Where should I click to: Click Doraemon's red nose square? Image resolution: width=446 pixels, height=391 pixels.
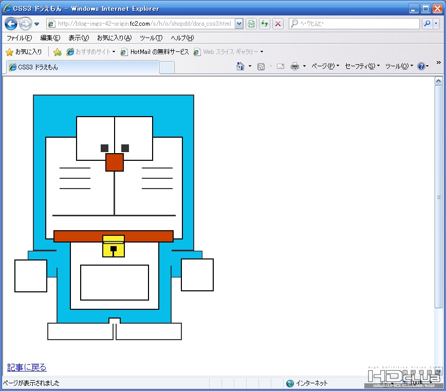click(x=115, y=162)
